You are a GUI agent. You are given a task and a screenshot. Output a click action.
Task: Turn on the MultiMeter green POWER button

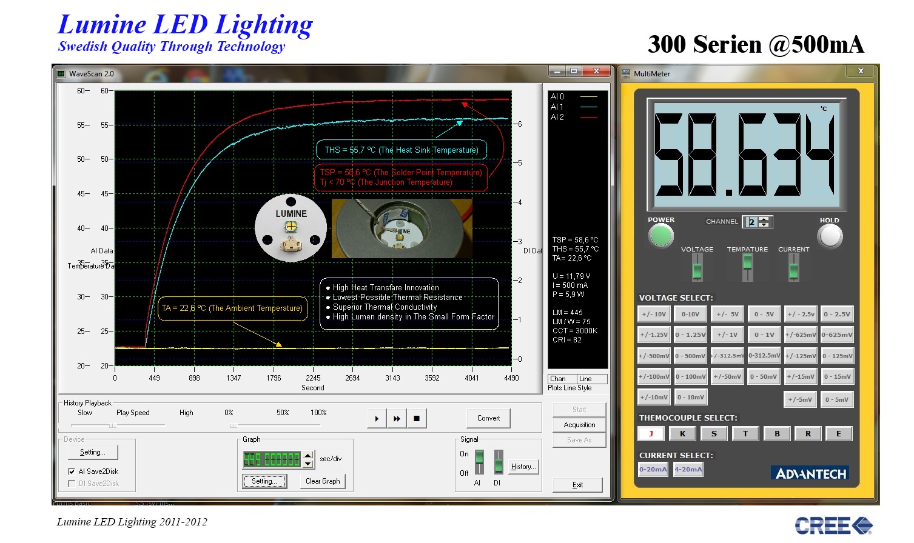[x=661, y=236]
